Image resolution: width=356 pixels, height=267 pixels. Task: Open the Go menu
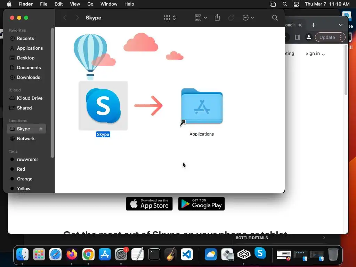point(90,4)
